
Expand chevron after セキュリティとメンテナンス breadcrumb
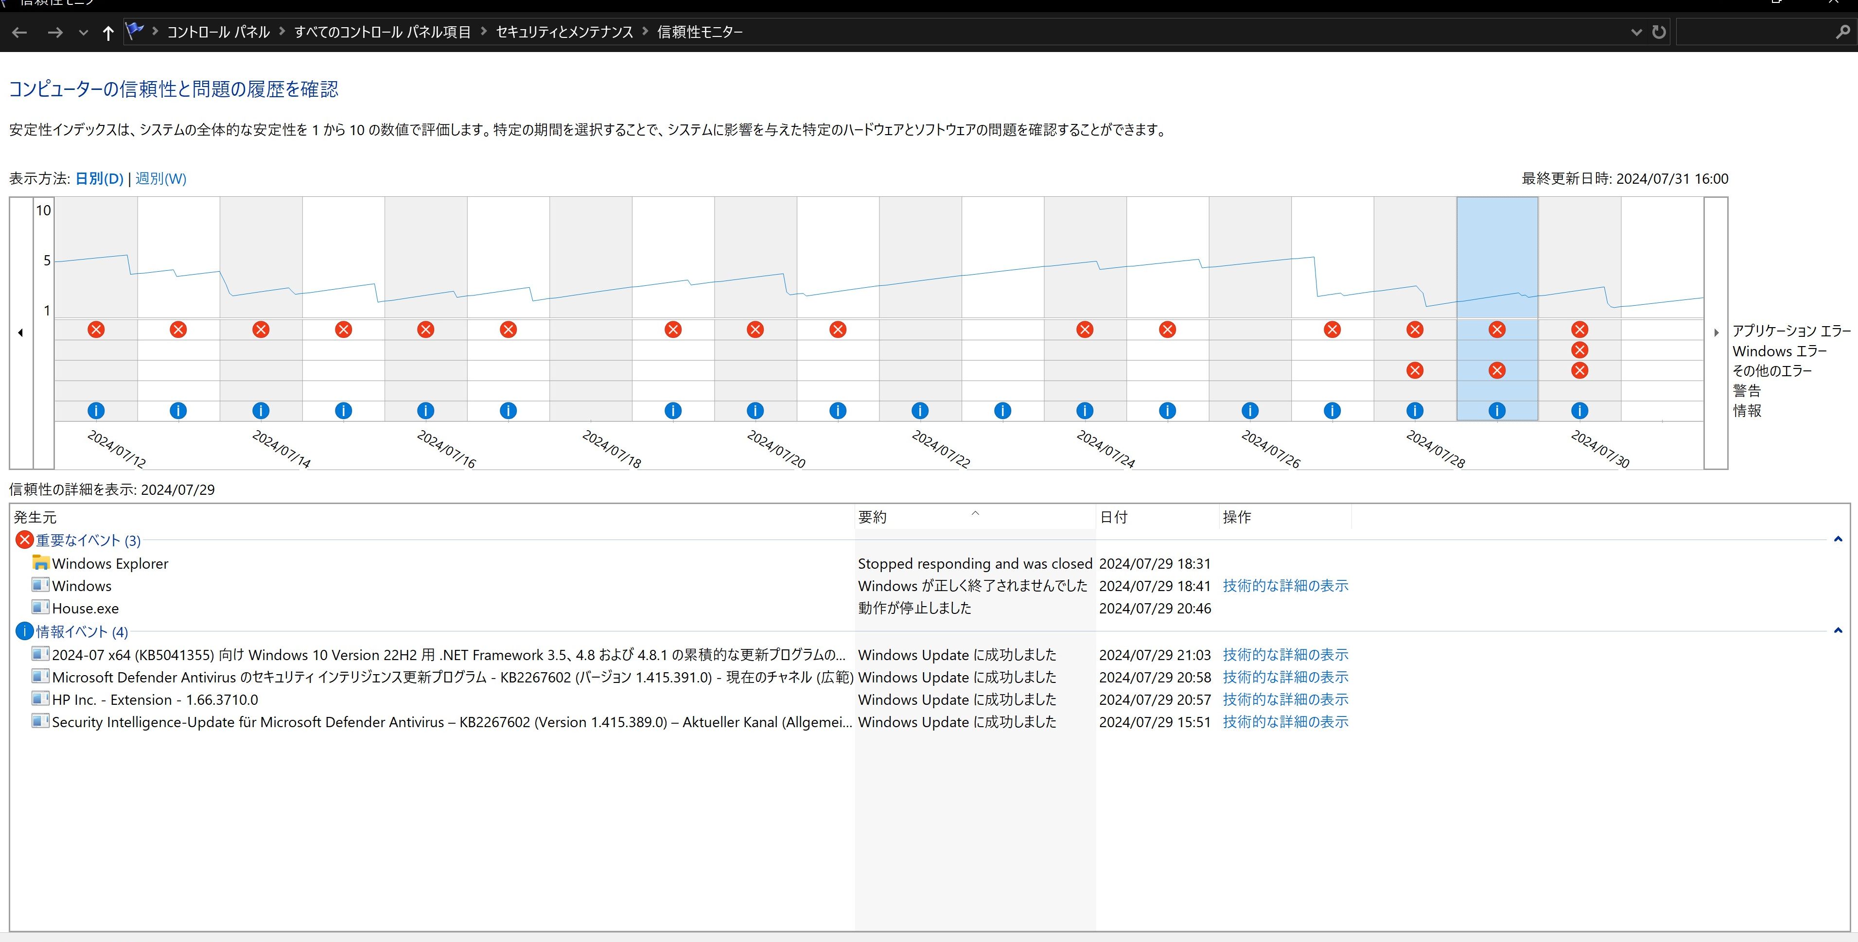point(646,32)
